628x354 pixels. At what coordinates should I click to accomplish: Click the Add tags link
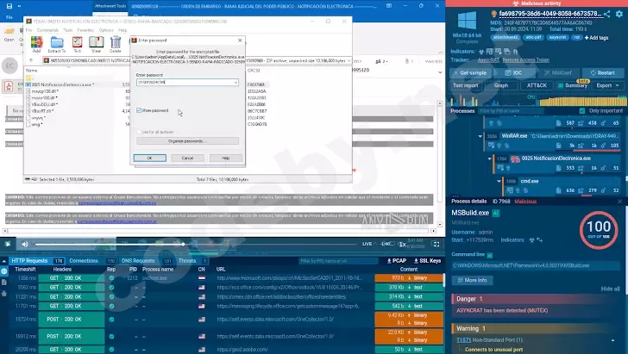coord(597,38)
